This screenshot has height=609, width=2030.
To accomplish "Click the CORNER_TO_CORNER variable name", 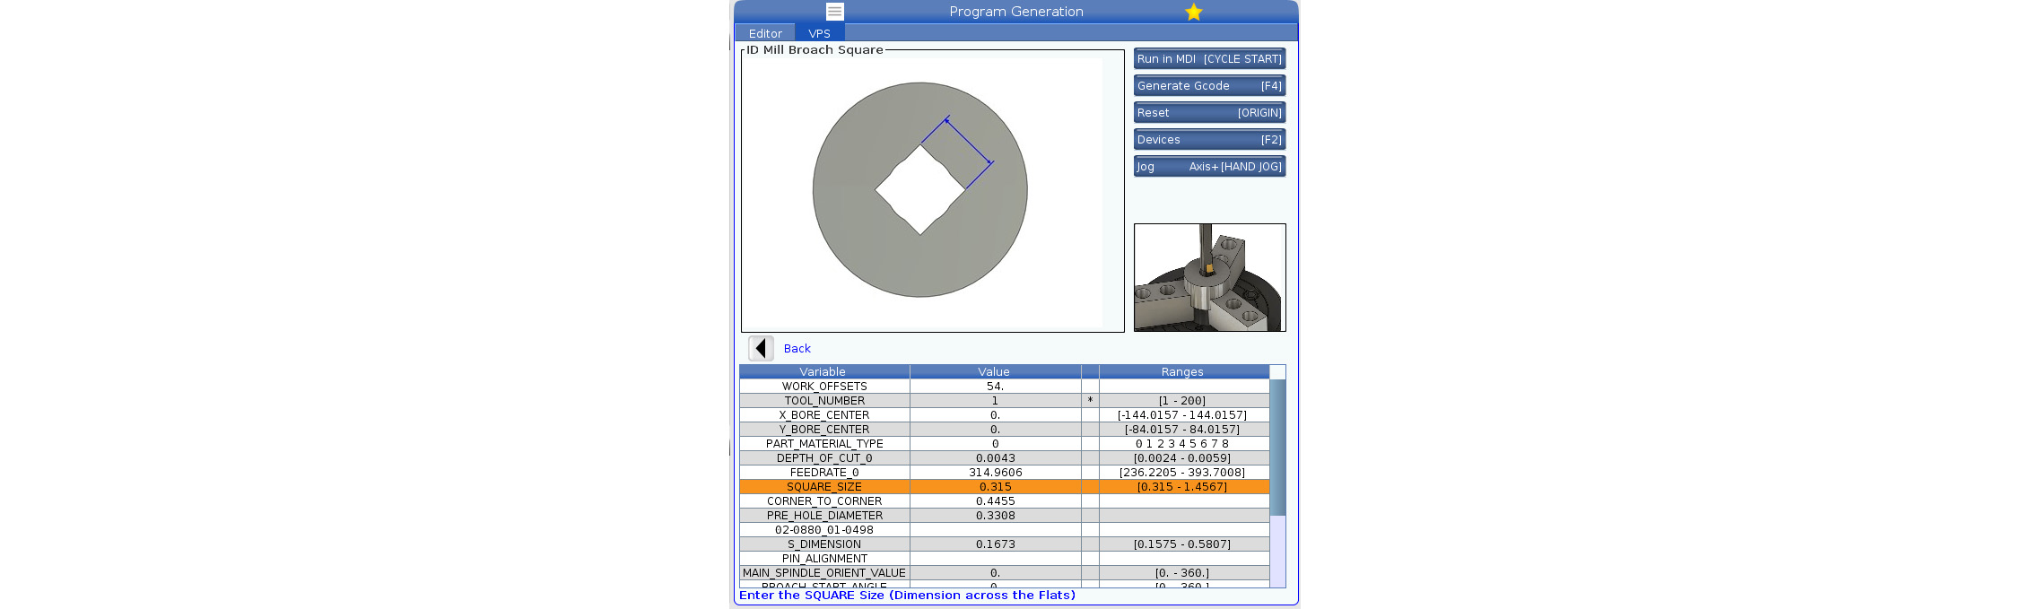I will [824, 501].
